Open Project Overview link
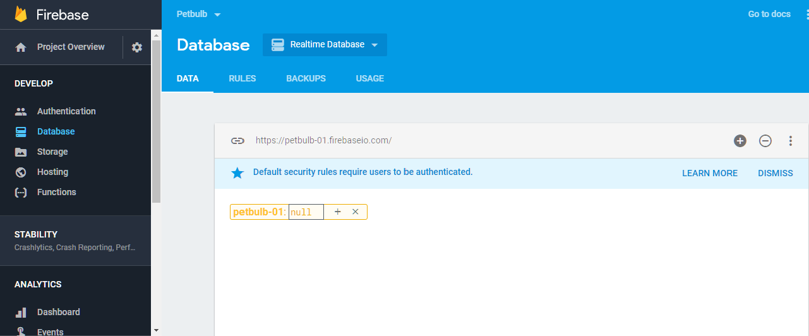 click(x=71, y=47)
